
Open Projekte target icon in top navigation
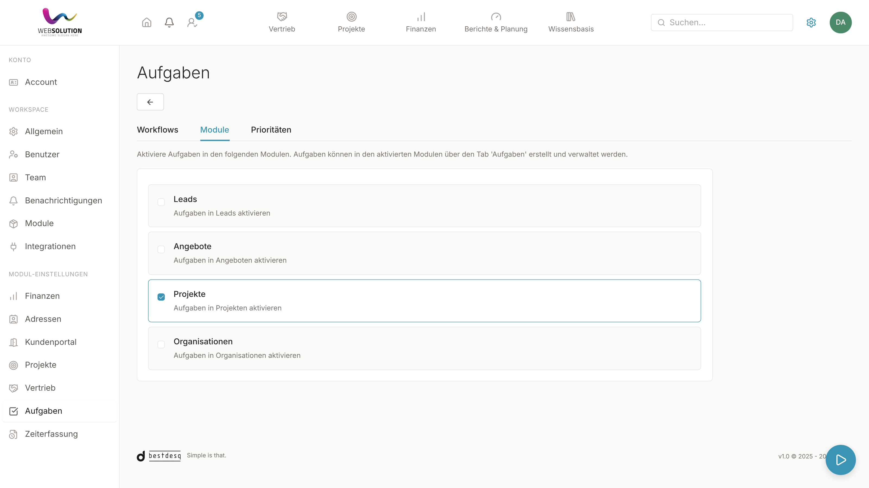[351, 17]
